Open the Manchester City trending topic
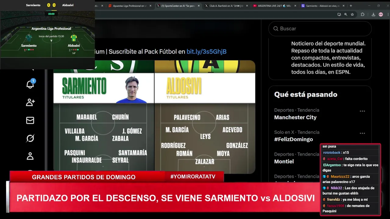Screen dimensions: 390x219 click(x=295, y=117)
